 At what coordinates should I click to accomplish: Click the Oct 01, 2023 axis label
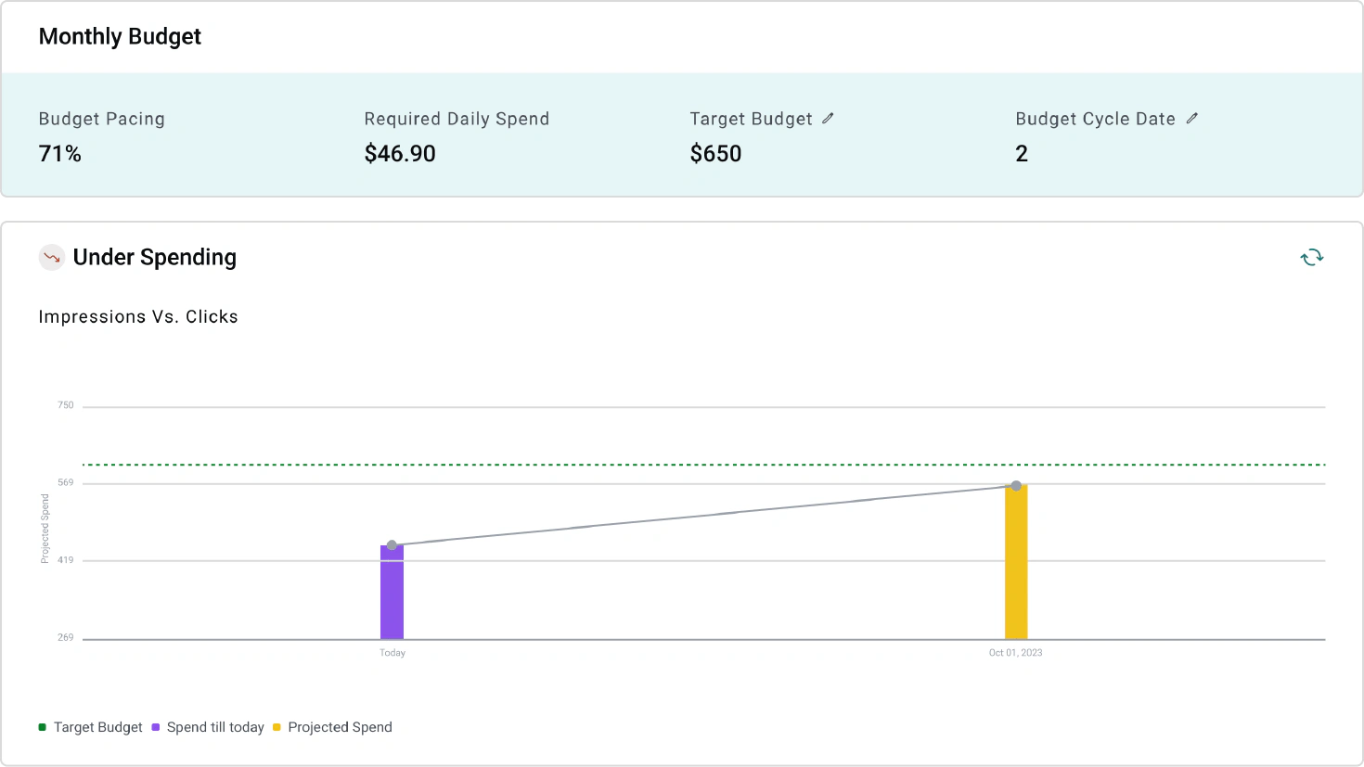[1016, 653]
